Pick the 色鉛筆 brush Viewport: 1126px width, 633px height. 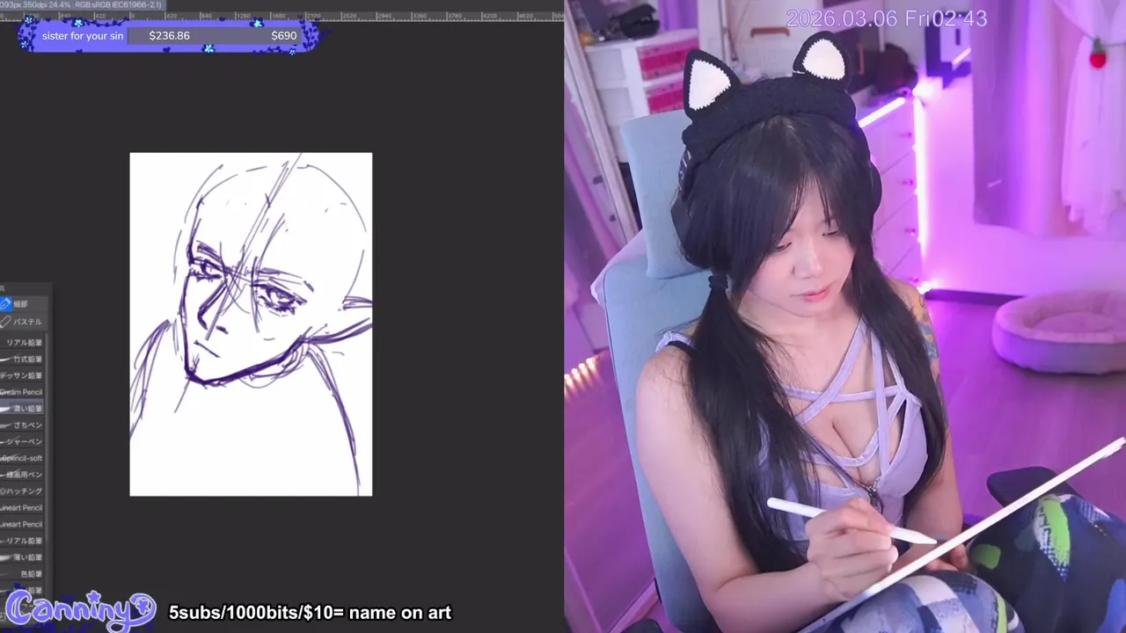pyautogui.click(x=22, y=574)
